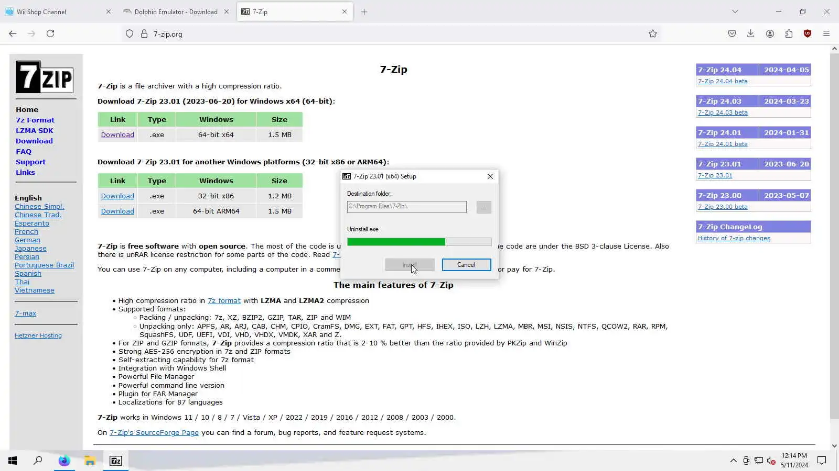Open the FAQ sidebar page
The image size is (839, 471).
pos(24,151)
